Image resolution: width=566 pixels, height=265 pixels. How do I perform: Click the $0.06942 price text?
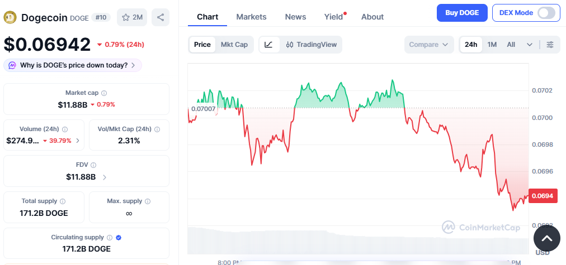[48, 45]
